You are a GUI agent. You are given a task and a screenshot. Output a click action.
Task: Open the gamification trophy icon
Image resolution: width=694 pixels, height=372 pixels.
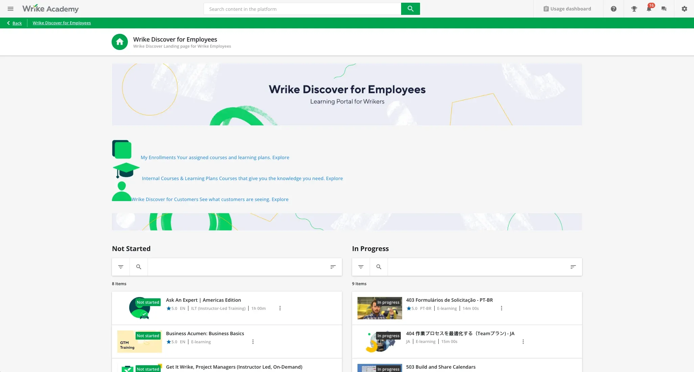634,9
